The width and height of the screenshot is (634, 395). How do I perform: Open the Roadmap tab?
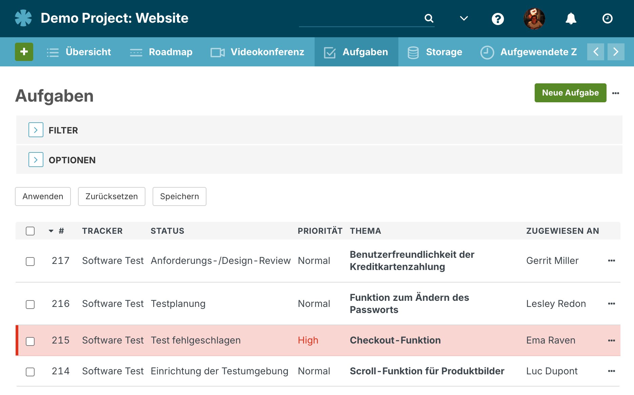pos(161,52)
